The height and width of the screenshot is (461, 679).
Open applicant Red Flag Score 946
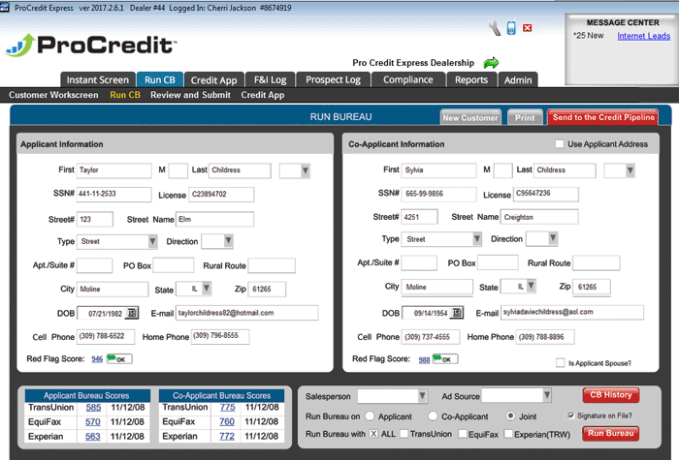coord(97,359)
